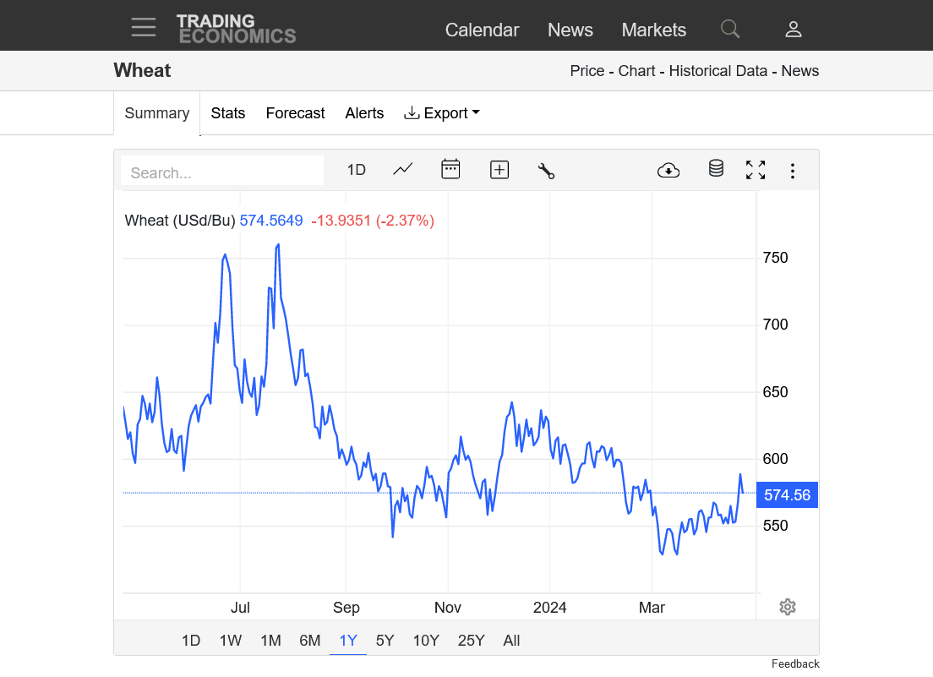Open the database stack data icon
Screen dimensions: 933x677
(x=716, y=169)
